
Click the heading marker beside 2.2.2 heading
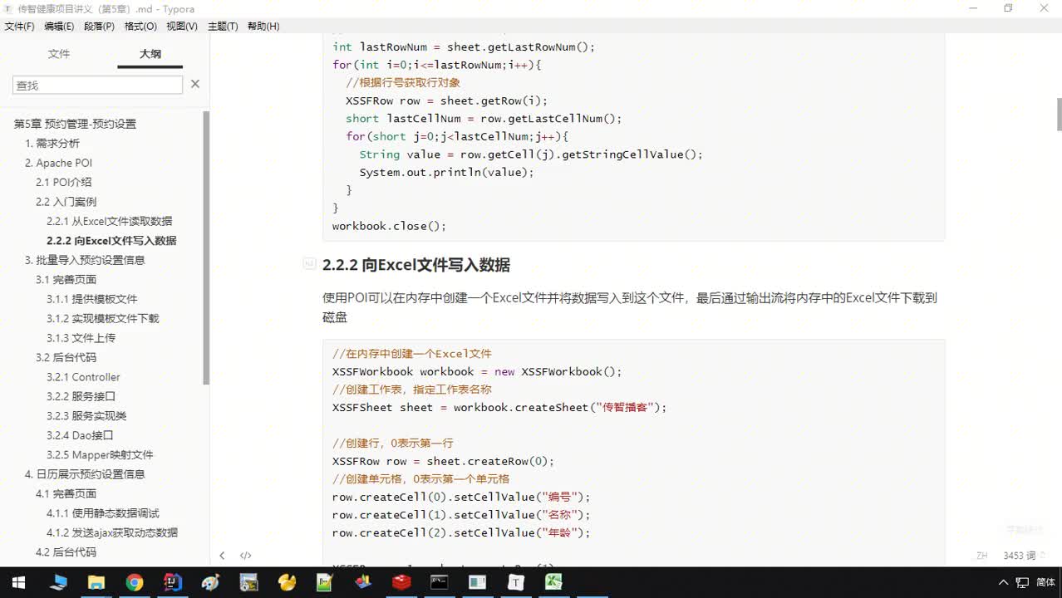click(309, 264)
